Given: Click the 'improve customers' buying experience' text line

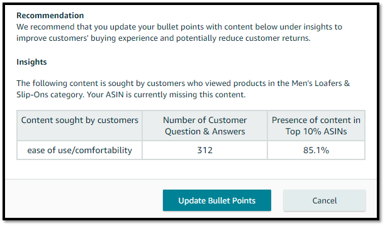Looking at the screenshot, I should [x=164, y=38].
